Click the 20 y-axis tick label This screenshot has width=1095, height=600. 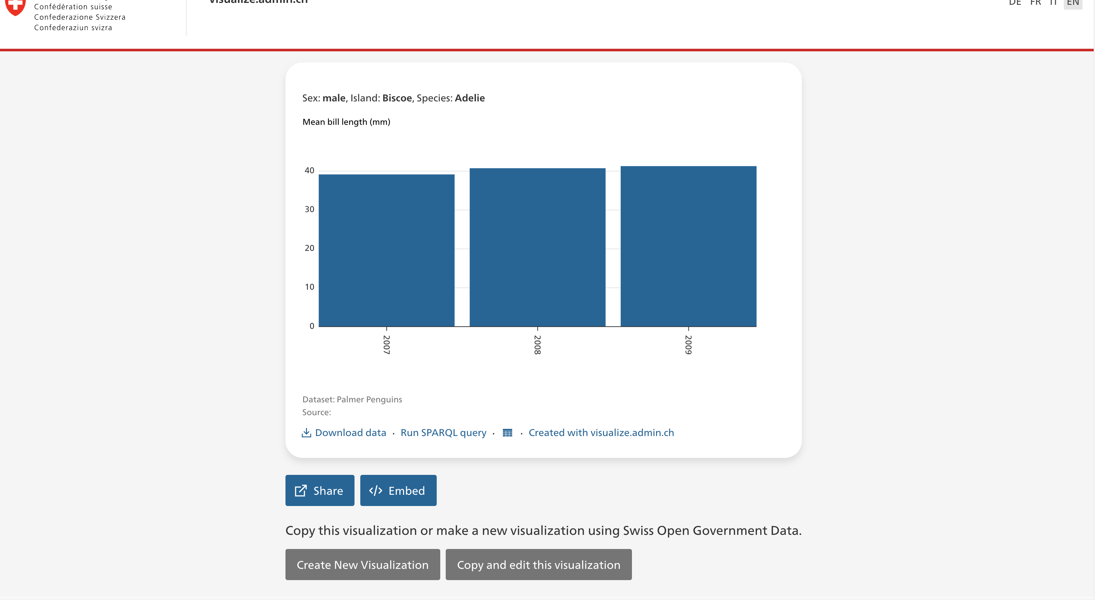(310, 248)
